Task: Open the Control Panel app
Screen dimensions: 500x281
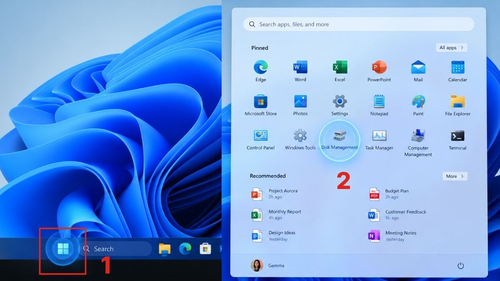Action: pyautogui.click(x=260, y=139)
